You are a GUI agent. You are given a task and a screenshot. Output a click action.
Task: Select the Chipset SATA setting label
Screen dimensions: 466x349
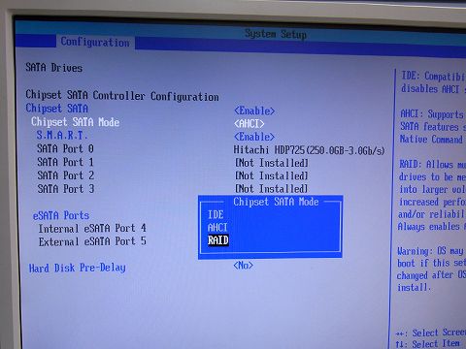[x=57, y=109]
